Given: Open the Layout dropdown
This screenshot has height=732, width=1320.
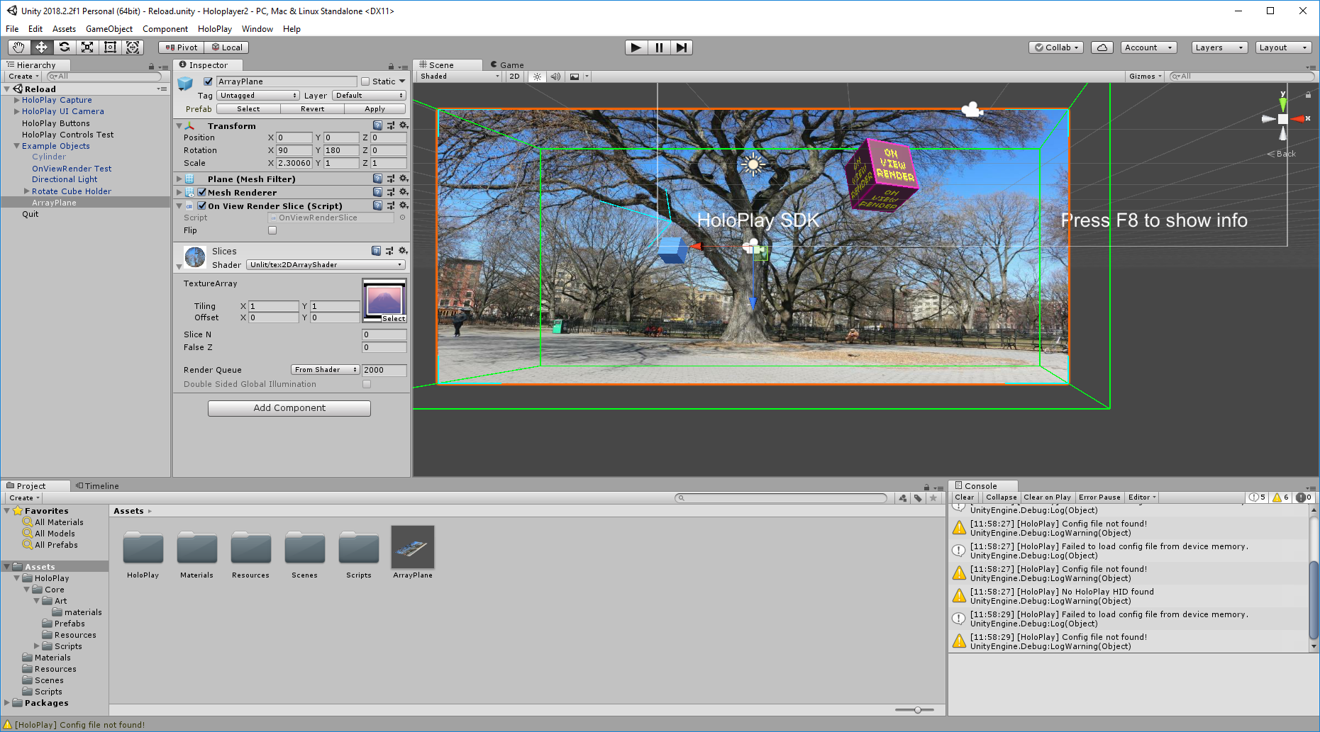Looking at the screenshot, I should click(1284, 47).
